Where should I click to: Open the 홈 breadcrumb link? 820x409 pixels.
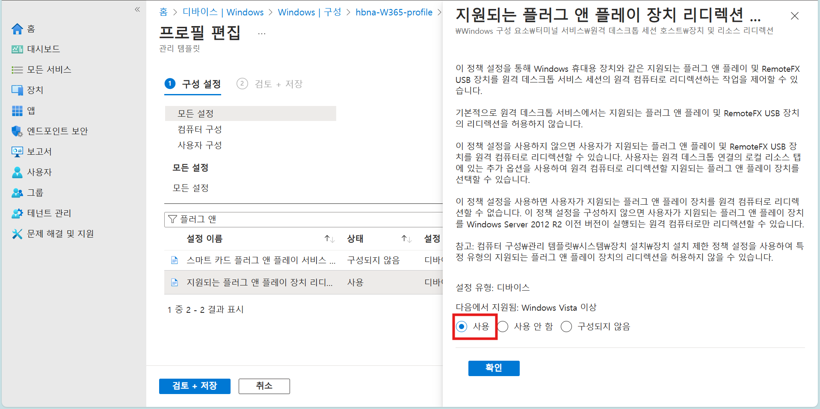click(x=163, y=12)
